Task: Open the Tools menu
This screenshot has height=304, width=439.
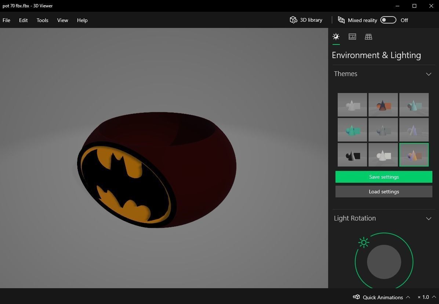Action: point(43,20)
